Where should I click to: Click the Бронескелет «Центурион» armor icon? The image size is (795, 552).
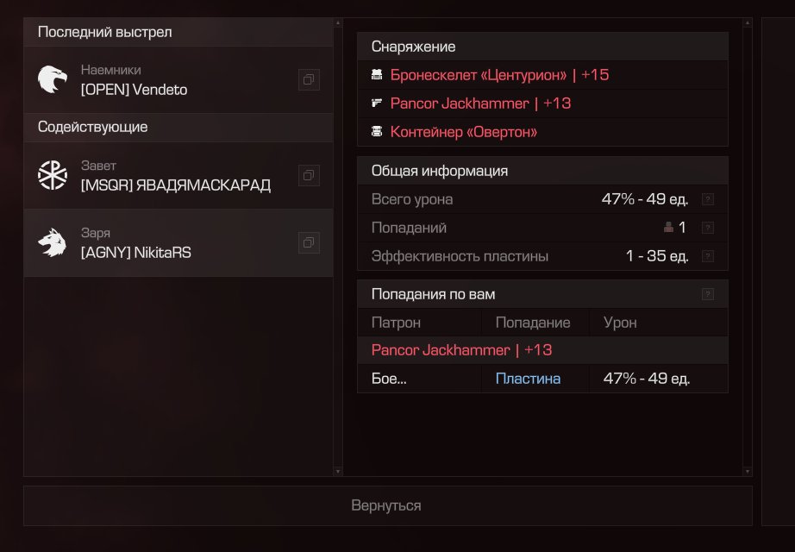(377, 75)
